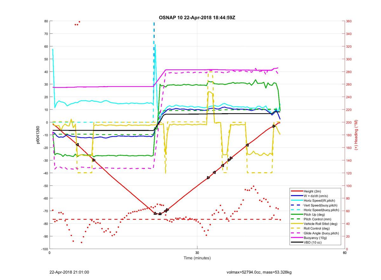Screen dimensions: 381x280
Task: Click the footer timestamp 22-Apr-2018 21:01:00
Action: [x=69, y=272]
